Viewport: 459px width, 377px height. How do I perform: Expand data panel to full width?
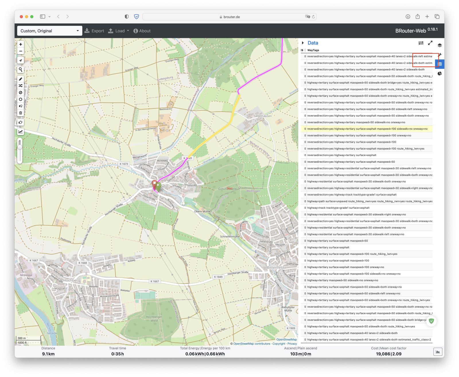tap(430, 43)
